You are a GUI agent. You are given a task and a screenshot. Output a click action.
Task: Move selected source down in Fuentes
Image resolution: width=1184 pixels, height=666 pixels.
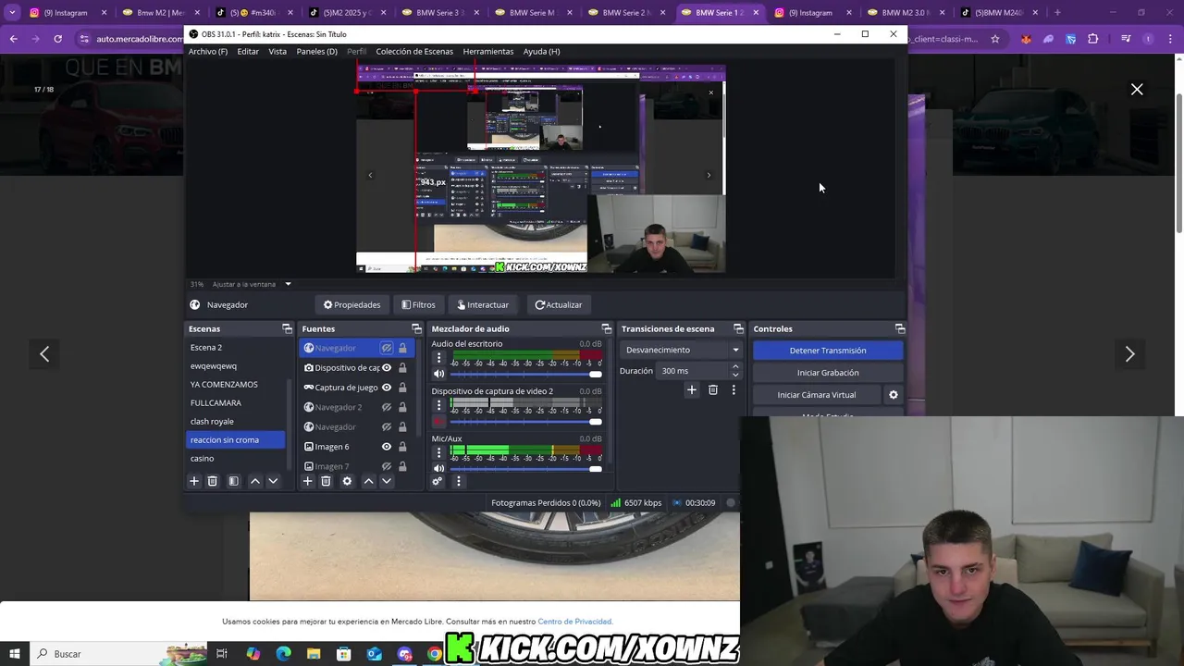pos(387,481)
